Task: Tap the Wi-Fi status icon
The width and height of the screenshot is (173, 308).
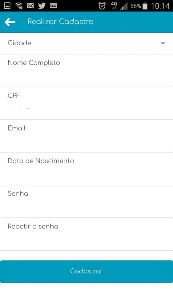Action: (x=19, y=6)
